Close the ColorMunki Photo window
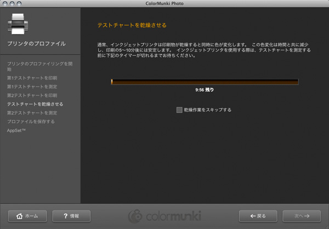Image resolution: width=329 pixels, height=229 pixels. point(6,4)
